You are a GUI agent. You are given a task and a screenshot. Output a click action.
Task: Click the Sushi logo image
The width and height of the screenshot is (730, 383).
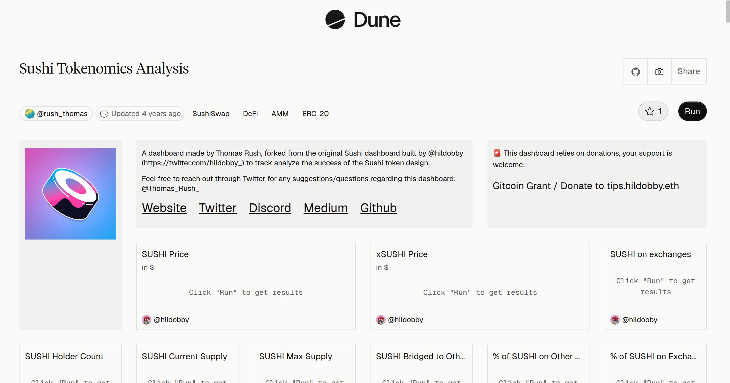coord(71,194)
